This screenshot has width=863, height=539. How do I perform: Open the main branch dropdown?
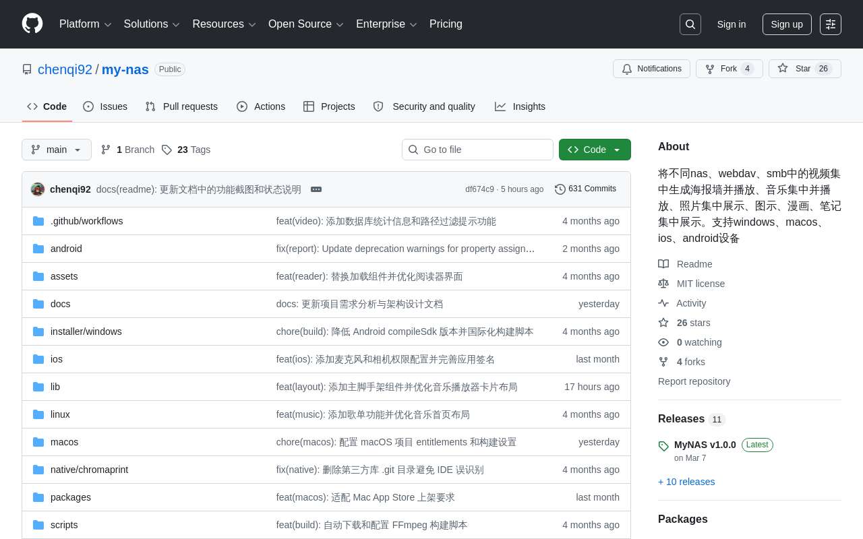[57, 150]
